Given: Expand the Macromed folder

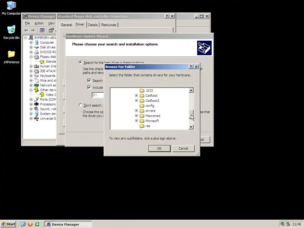Looking at the screenshot, I should 136,115.
